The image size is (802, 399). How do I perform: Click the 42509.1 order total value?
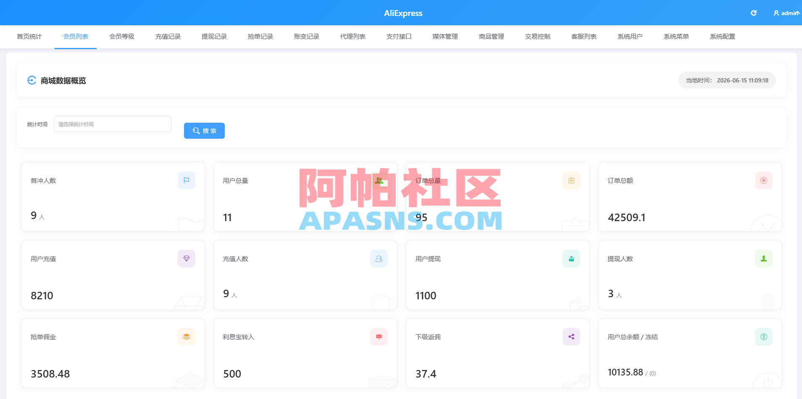[x=626, y=217]
